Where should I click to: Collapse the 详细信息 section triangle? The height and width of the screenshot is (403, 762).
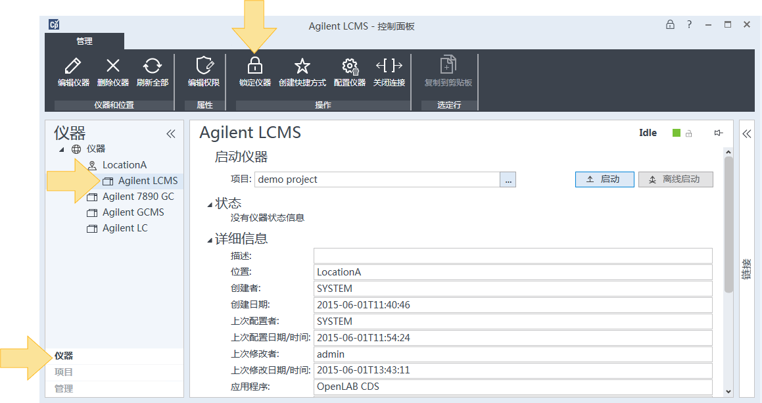tap(210, 240)
